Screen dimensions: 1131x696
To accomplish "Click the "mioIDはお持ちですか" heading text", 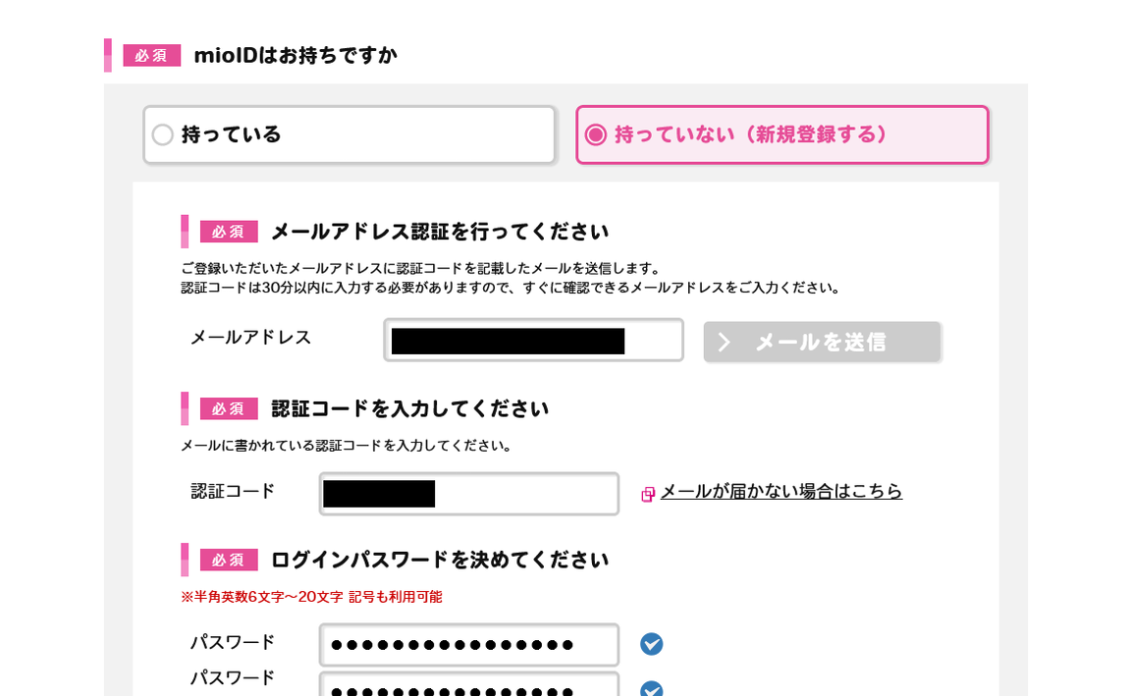I will click(x=295, y=55).
